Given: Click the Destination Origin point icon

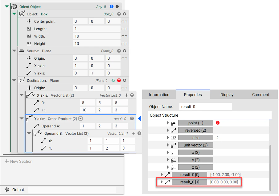Looking at the screenshot, I should point(29,88).
